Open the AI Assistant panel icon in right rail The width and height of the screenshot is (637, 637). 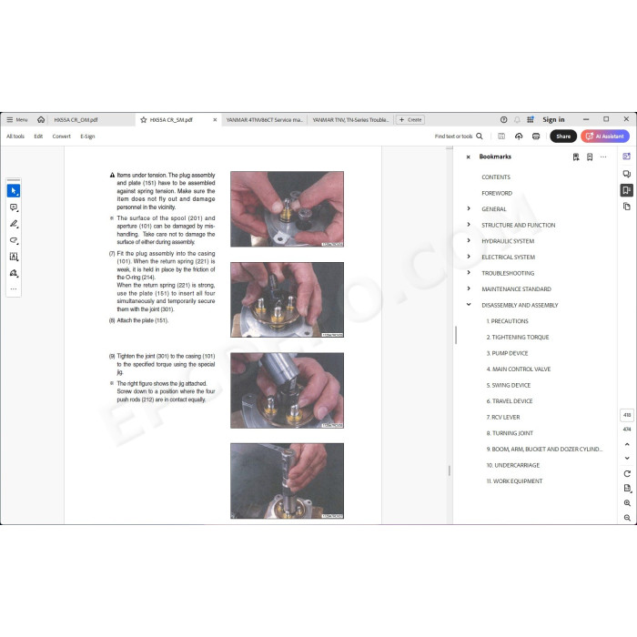point(626,157)
